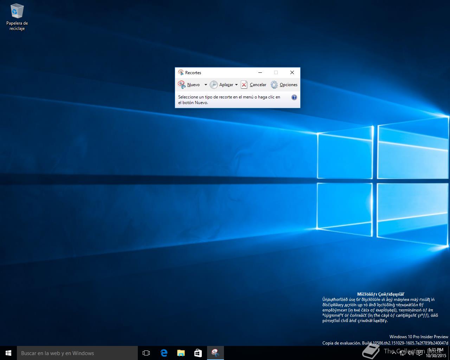Expand the Aplazar dropdown arrow
The image size is (450, 360).
(236, 85)
